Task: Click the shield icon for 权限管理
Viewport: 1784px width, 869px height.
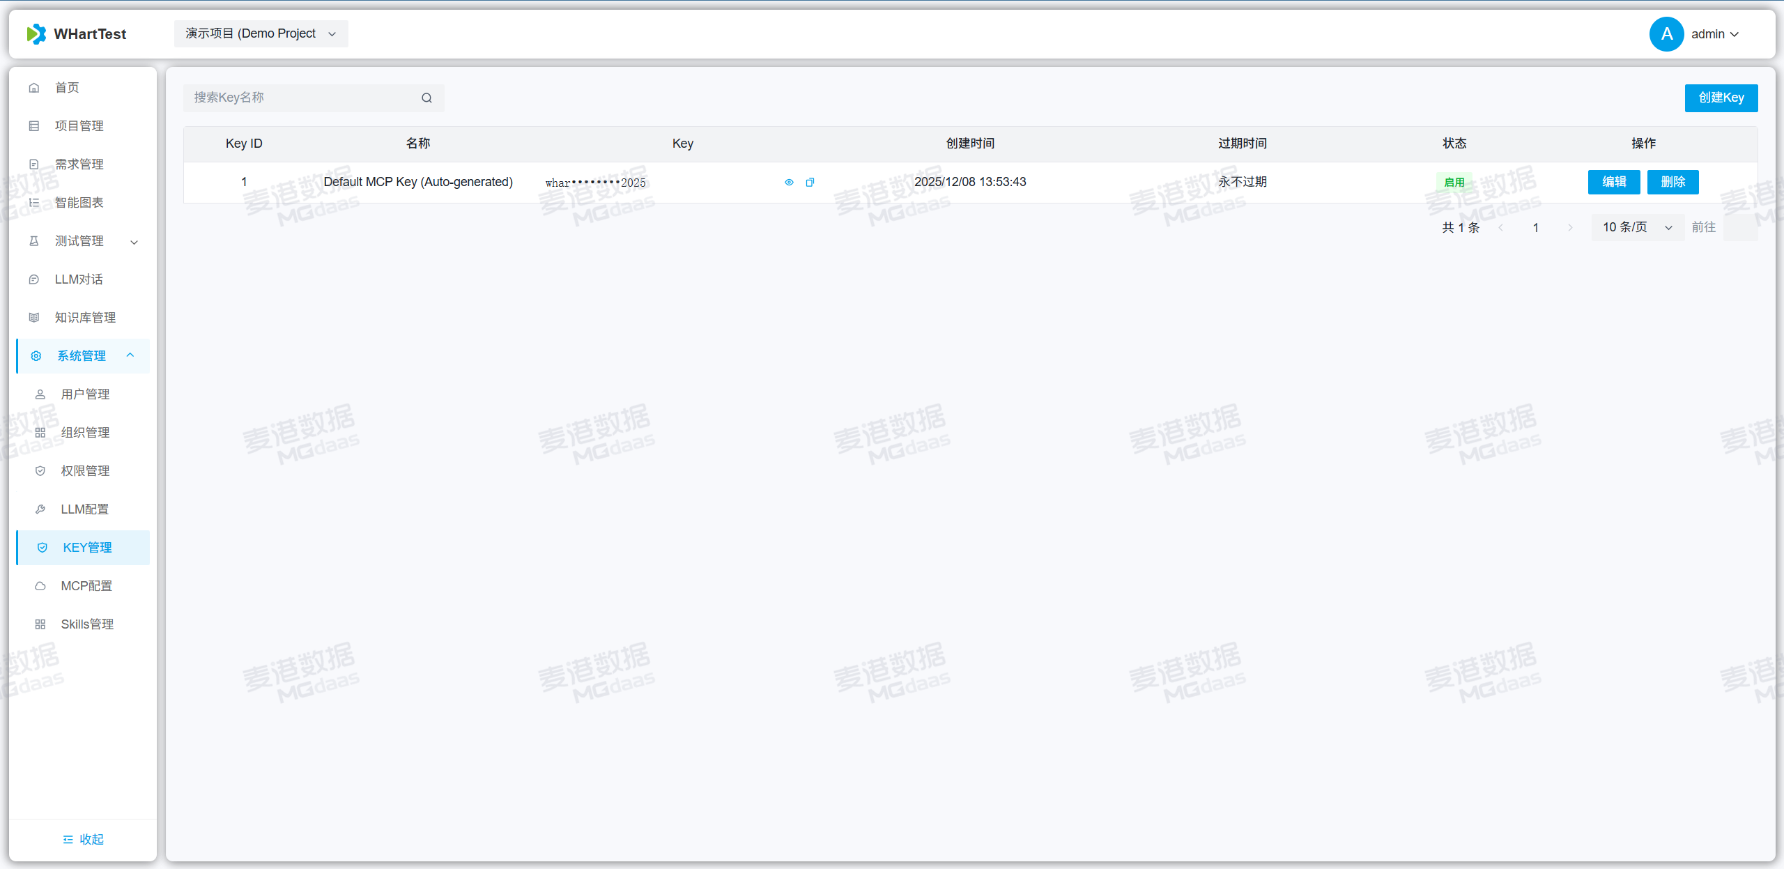Action: coord(40,471)
